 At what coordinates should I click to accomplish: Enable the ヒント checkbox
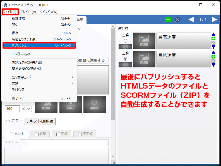[x=11, y=134]
